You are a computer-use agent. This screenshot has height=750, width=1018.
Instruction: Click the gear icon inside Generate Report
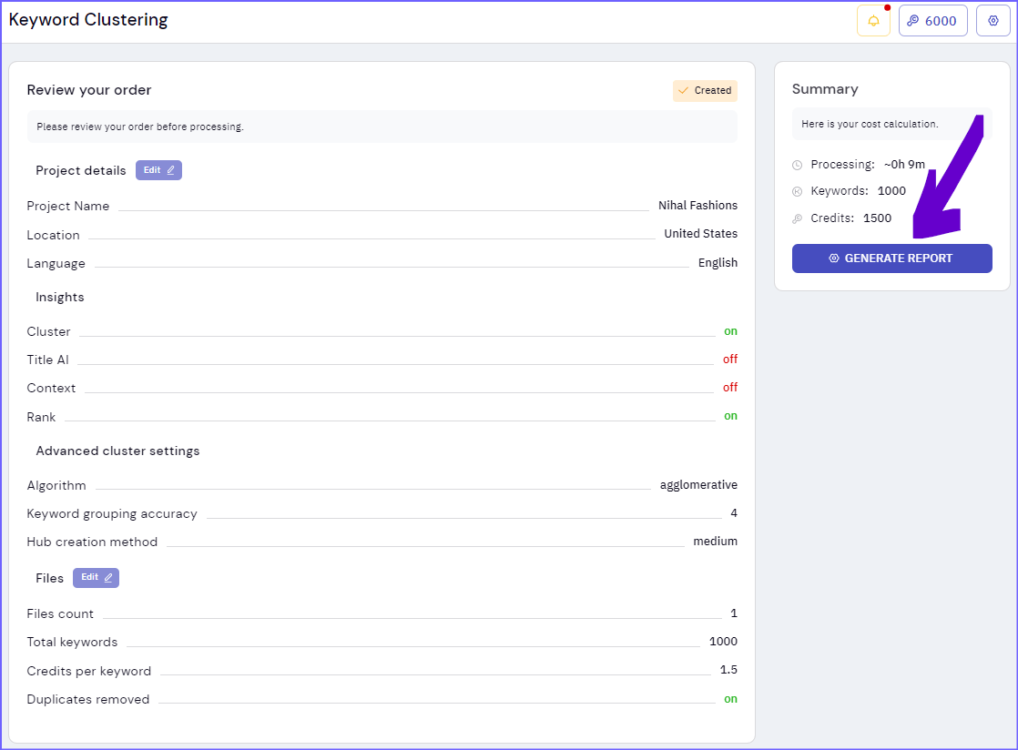834,258
